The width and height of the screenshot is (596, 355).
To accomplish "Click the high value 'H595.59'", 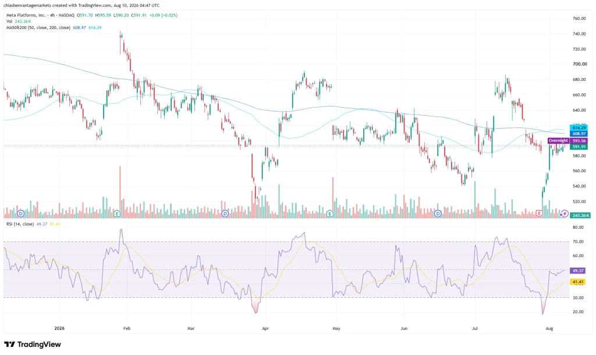I will click(x=103, y=15).
